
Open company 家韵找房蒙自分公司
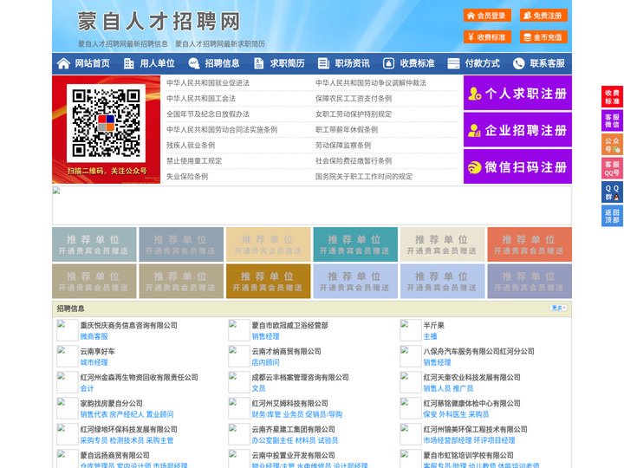coord(112,403)
